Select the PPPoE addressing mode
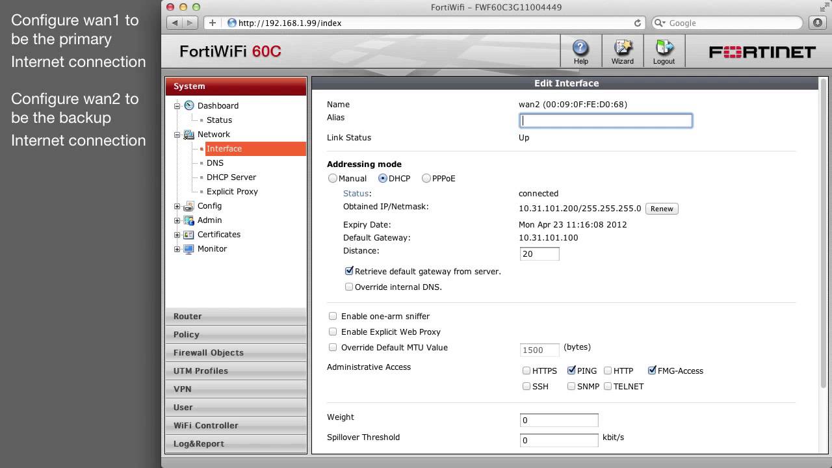The width and height of the screenshot is (832, 468). [x=426, y=178]
